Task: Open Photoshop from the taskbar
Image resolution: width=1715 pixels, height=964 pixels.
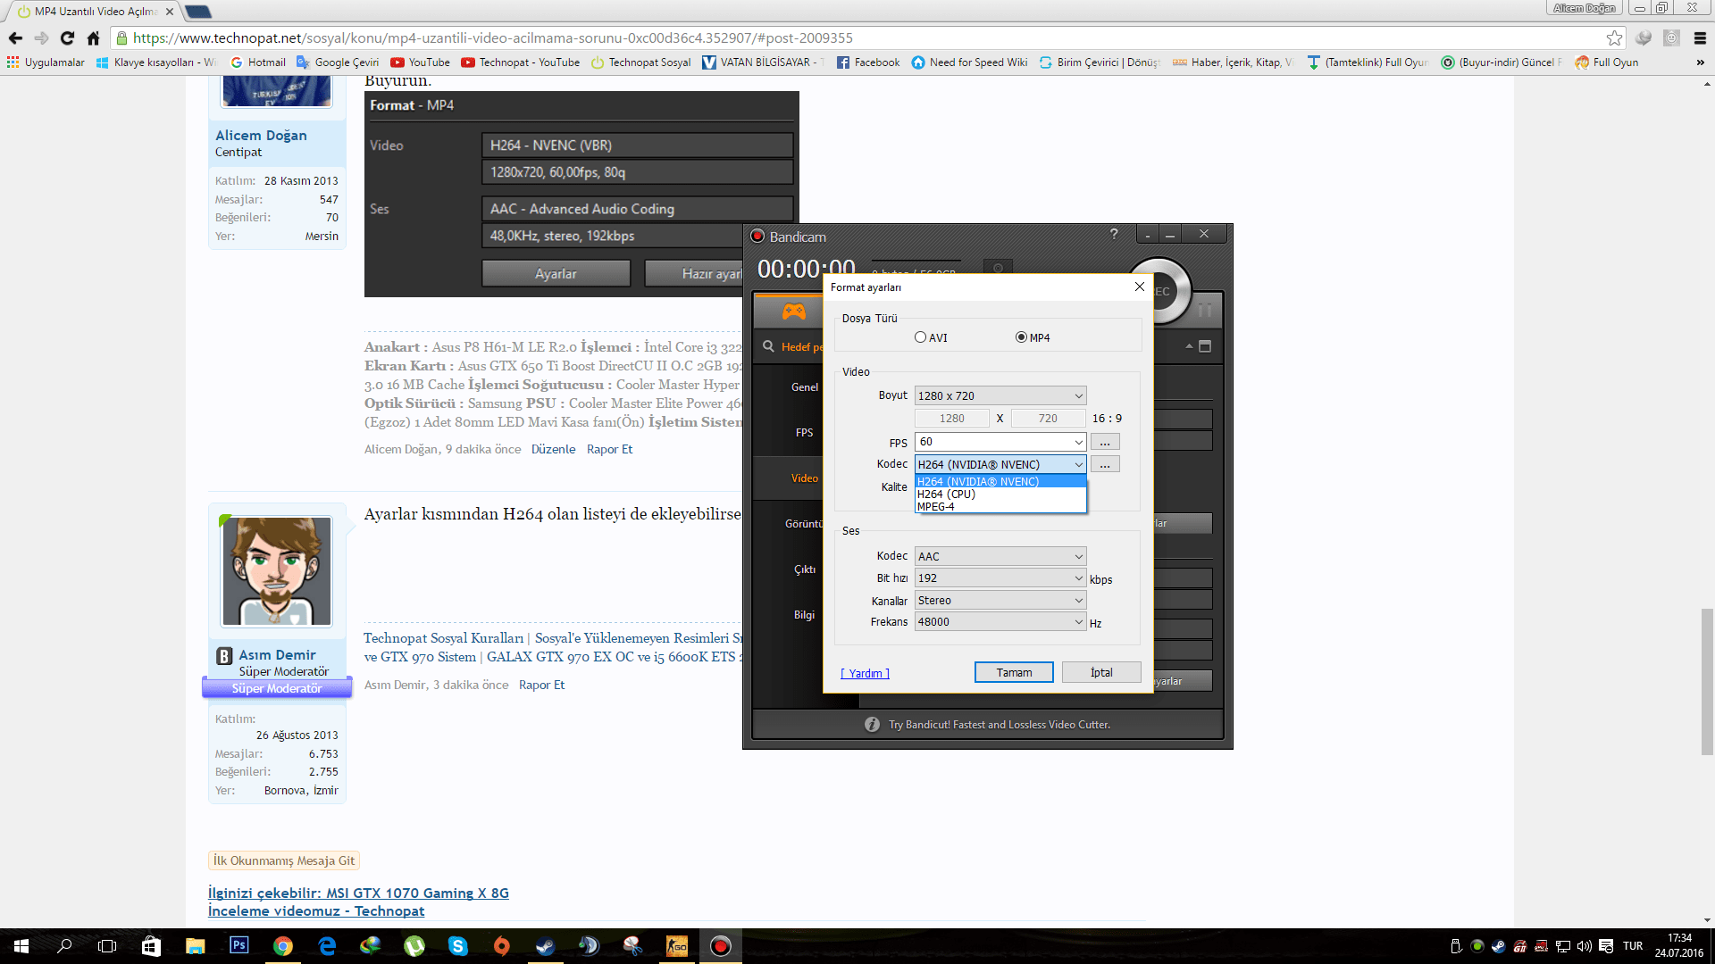Action: coord(238,945)
